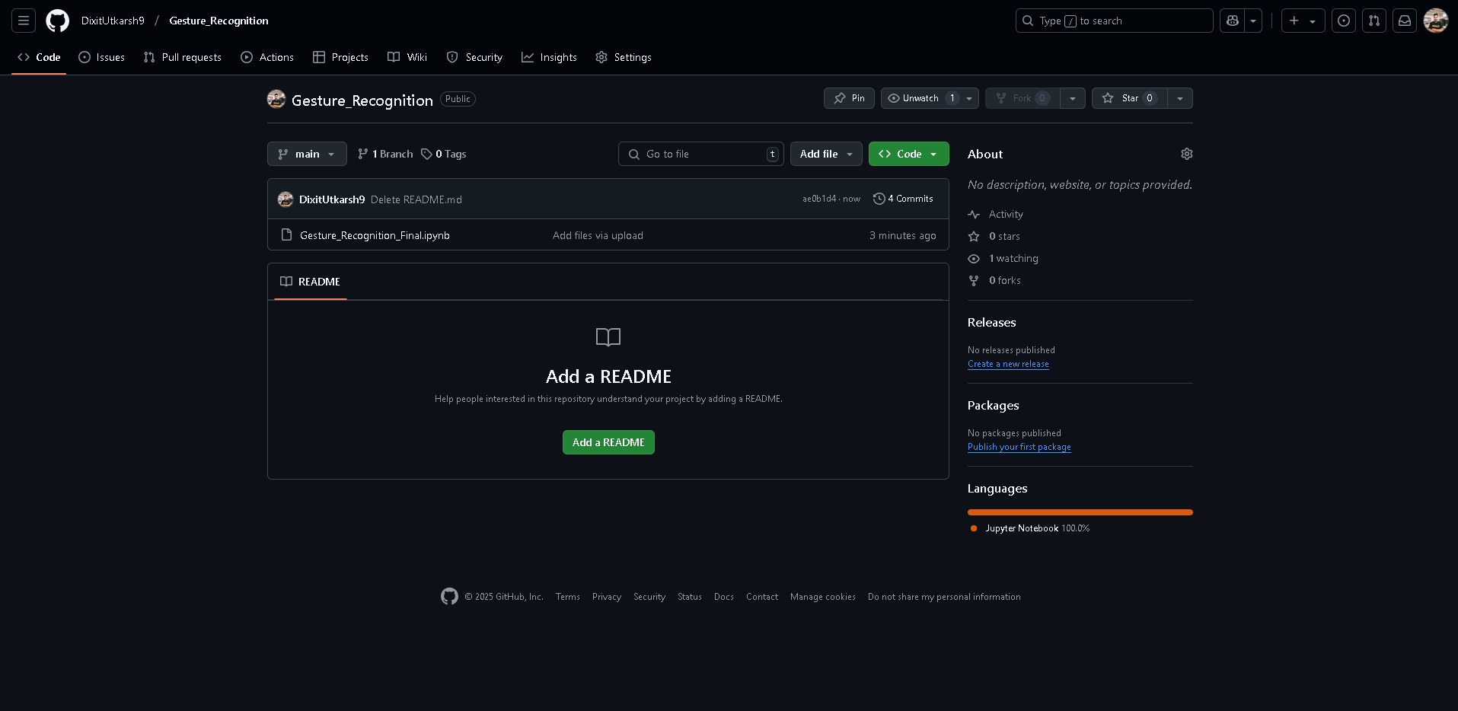The height and width of the screenshot is (711, 1458).
Task: Click the file icon beside Gesture_Recognition_Final.ipynb
Action: pyautogui.click(x=286, y=234)
